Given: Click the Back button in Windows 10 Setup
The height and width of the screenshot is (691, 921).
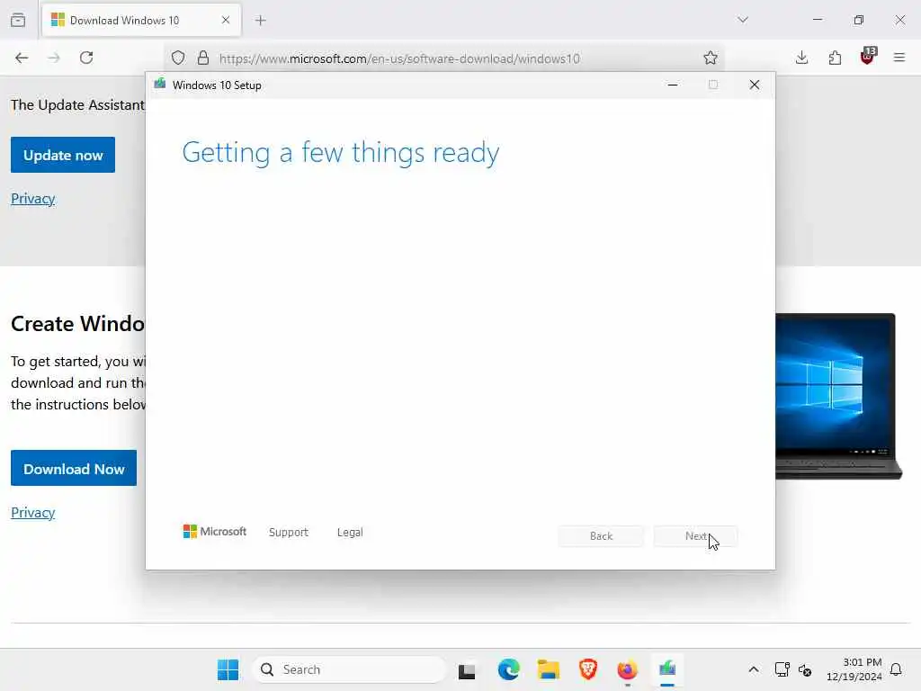Looking at the screenshot, I should point(601,536).
